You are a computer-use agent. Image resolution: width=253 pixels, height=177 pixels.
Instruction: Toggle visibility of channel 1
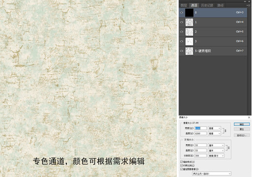coord(181,22)
